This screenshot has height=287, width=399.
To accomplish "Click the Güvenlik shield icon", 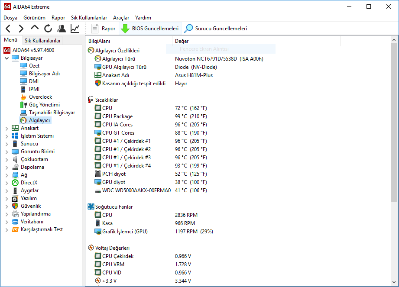I will 15,206.
